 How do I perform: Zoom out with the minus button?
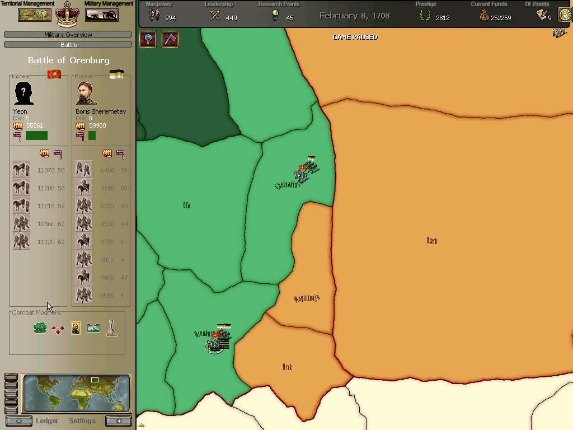(x=18, y=421)
